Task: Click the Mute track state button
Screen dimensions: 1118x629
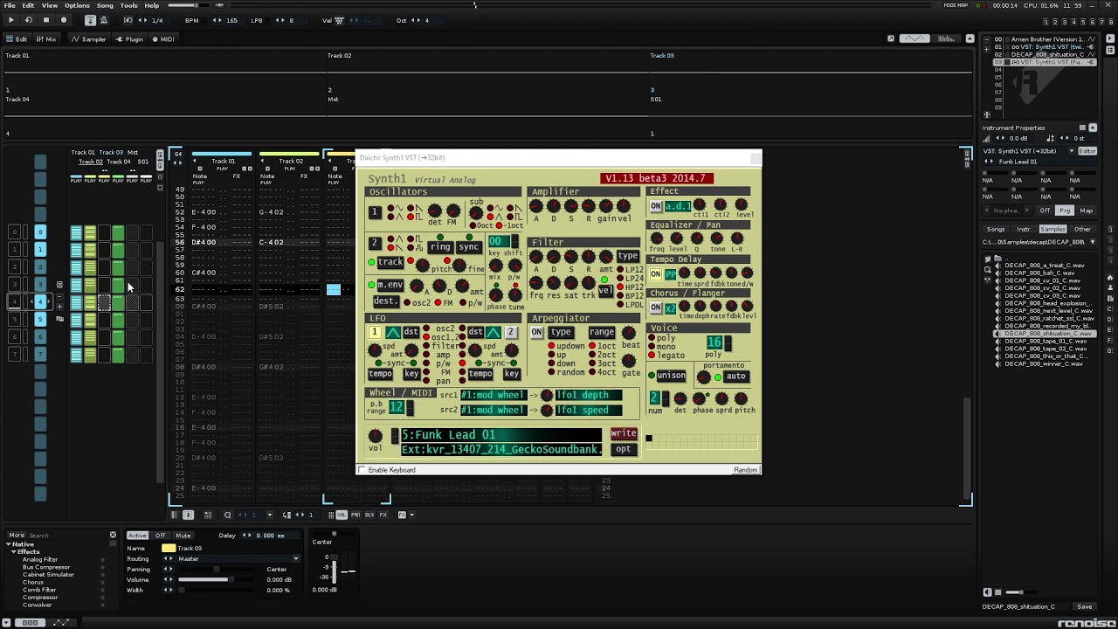Action: (x=183, y=536)
